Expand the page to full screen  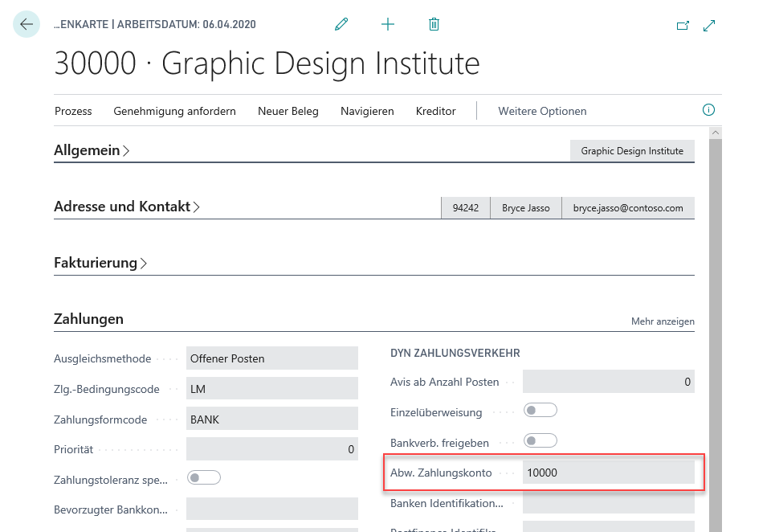click(709, 26)
